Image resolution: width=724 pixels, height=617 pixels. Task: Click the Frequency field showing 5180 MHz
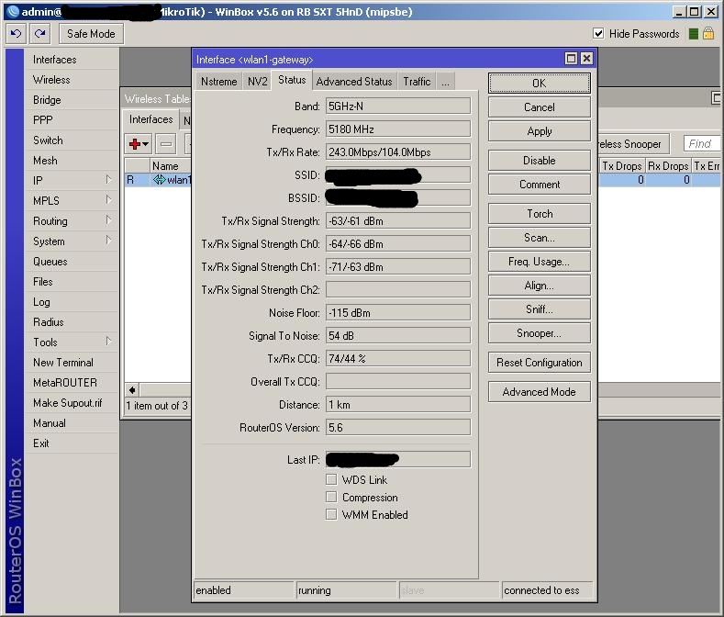click(398, 129)
